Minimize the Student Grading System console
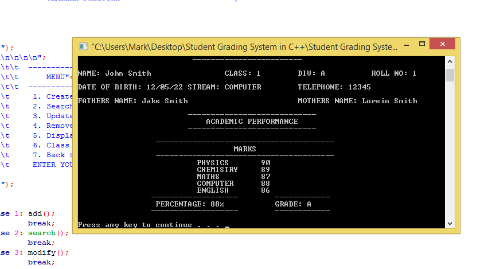 (x=407, y=45)
